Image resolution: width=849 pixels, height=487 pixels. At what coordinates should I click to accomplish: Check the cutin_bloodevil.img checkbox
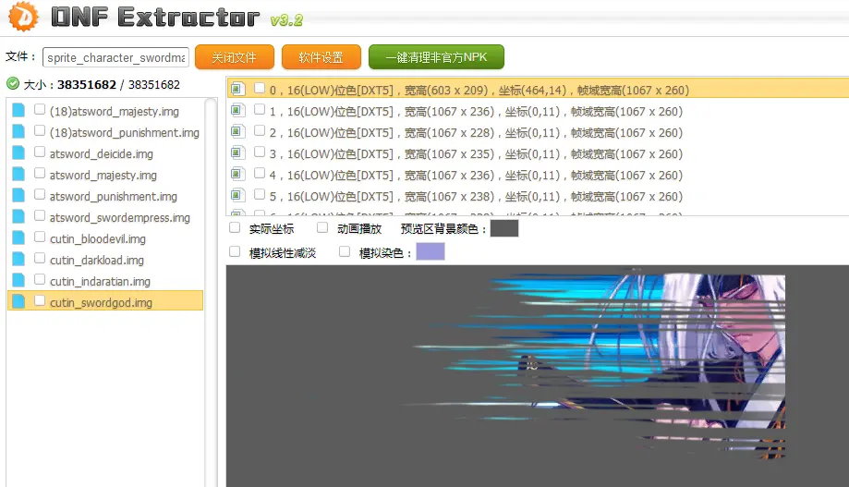[40, 237]
